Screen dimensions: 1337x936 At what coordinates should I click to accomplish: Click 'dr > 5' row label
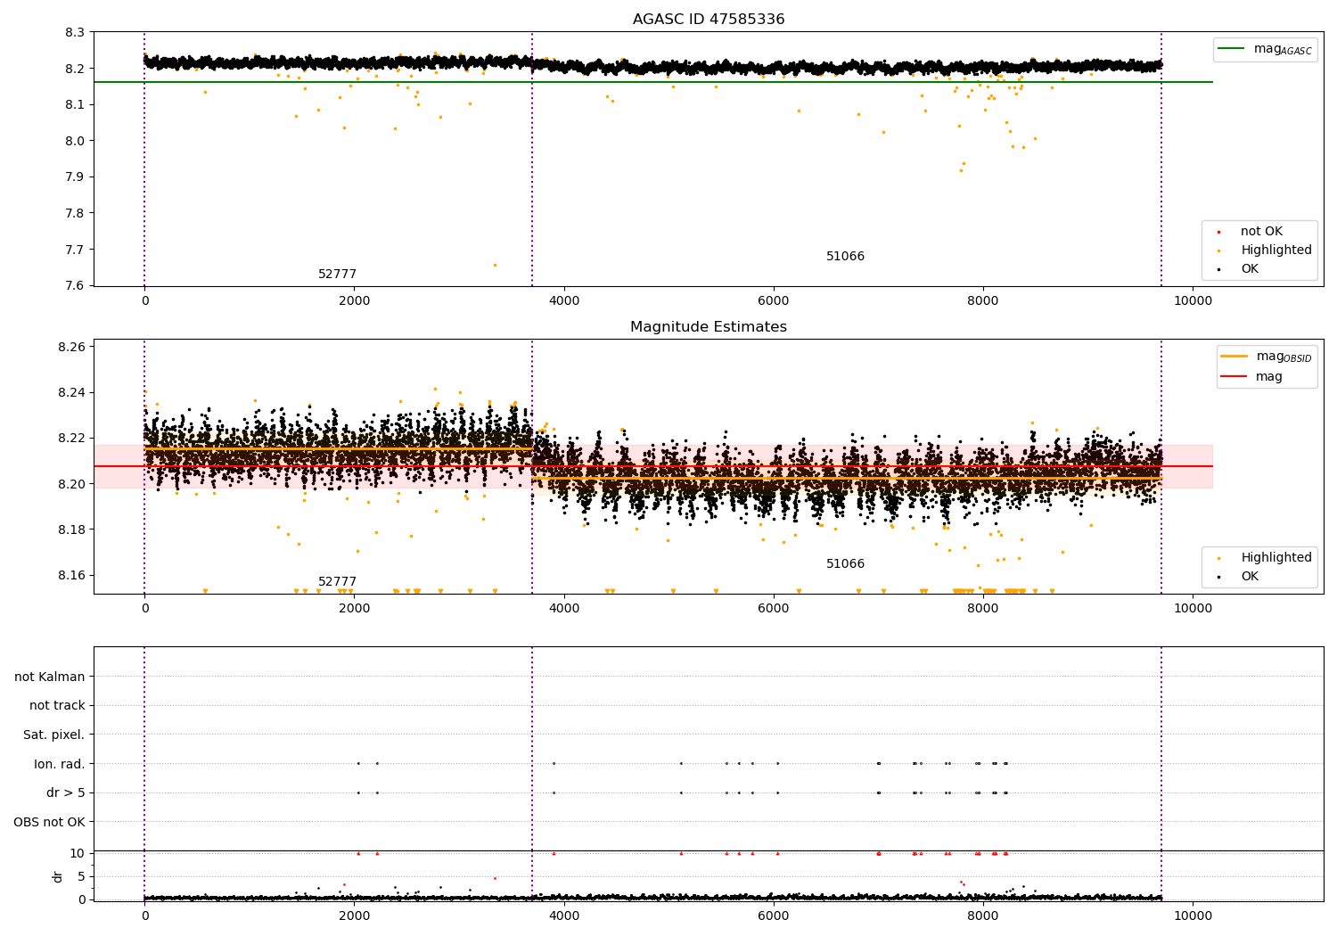(66, 792)
